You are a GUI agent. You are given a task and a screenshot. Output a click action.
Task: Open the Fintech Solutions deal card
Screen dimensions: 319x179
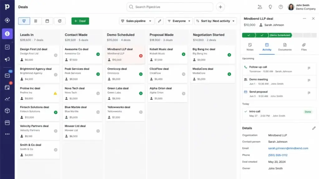click(x=39, y=112)
